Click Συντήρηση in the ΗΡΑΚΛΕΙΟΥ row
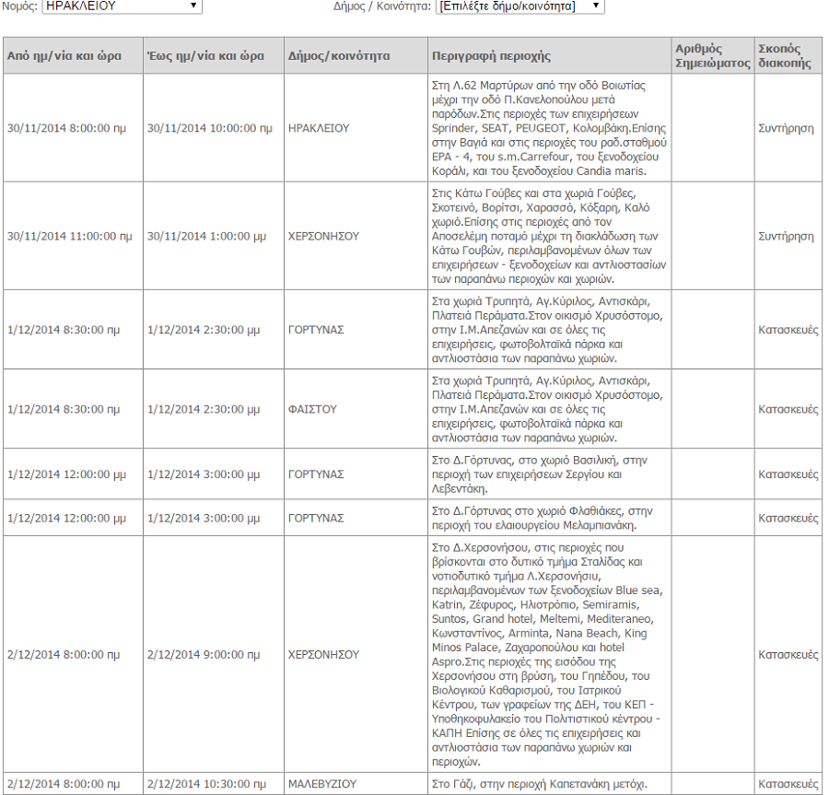 click(x=786, y=129)
